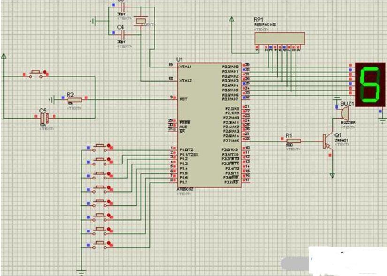The image size is (387, 276).
Task: Click the P3.0/RXD pin label
Action: 230,150
